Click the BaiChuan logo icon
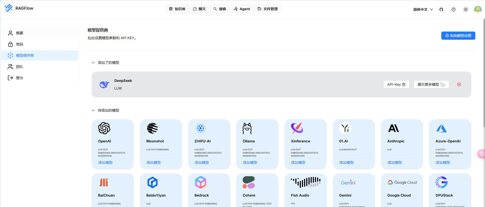The image size is (485, 207). pos(104,182)
